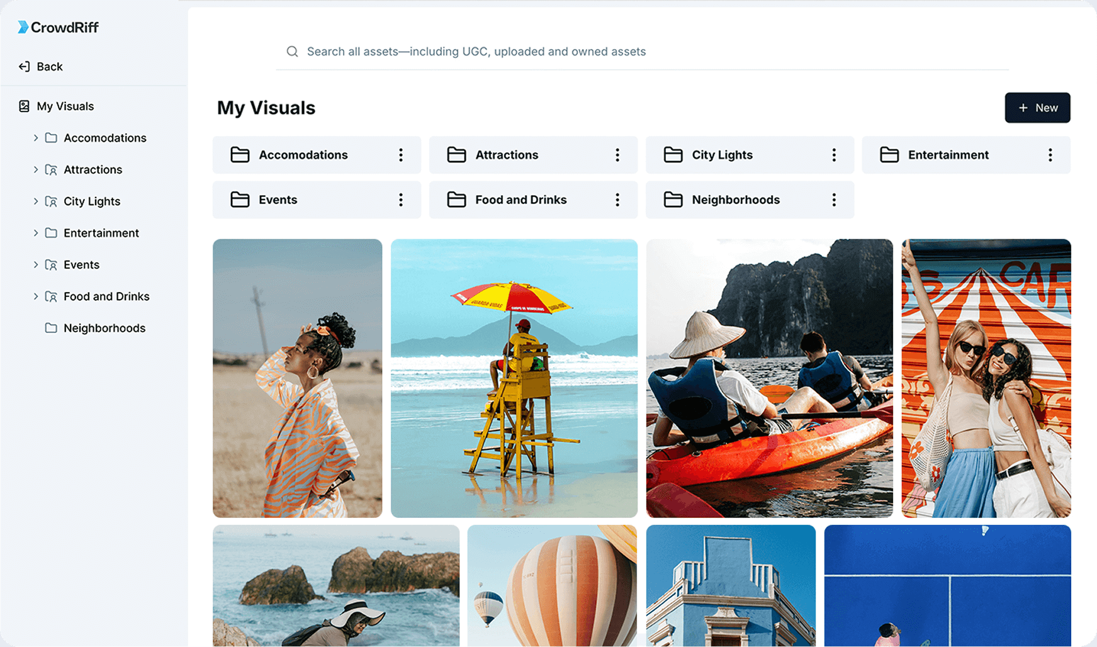
Task: Open the rocky shoreline photo
Action: [x=336, y=586]
